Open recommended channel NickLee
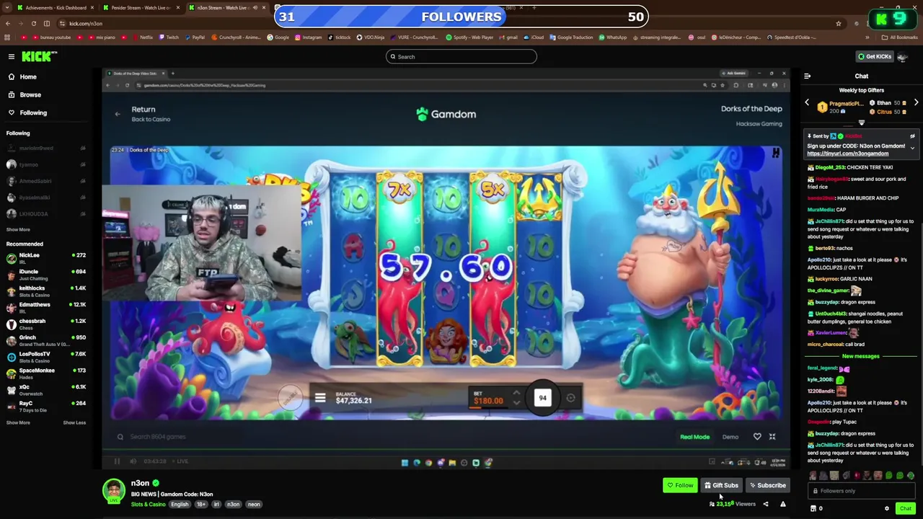 [46, 258]
